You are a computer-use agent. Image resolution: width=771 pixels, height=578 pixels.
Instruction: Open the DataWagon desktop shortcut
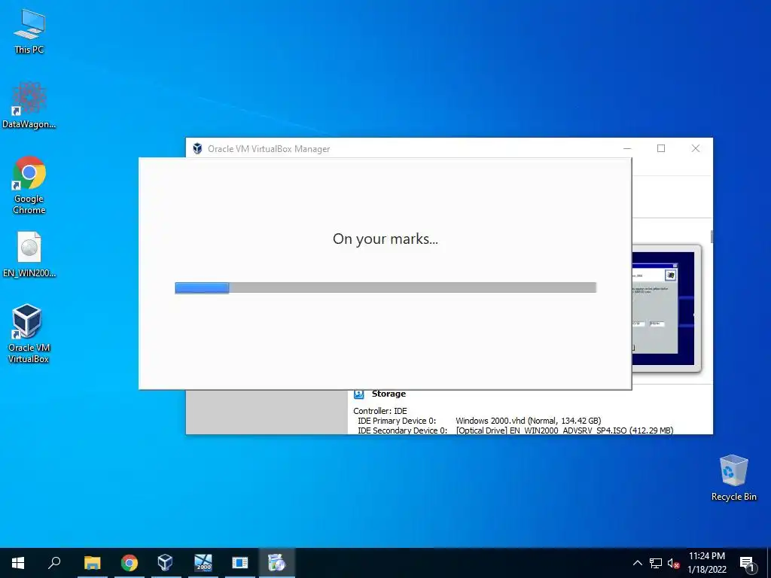pyautogui.click(x=29, y=105)
